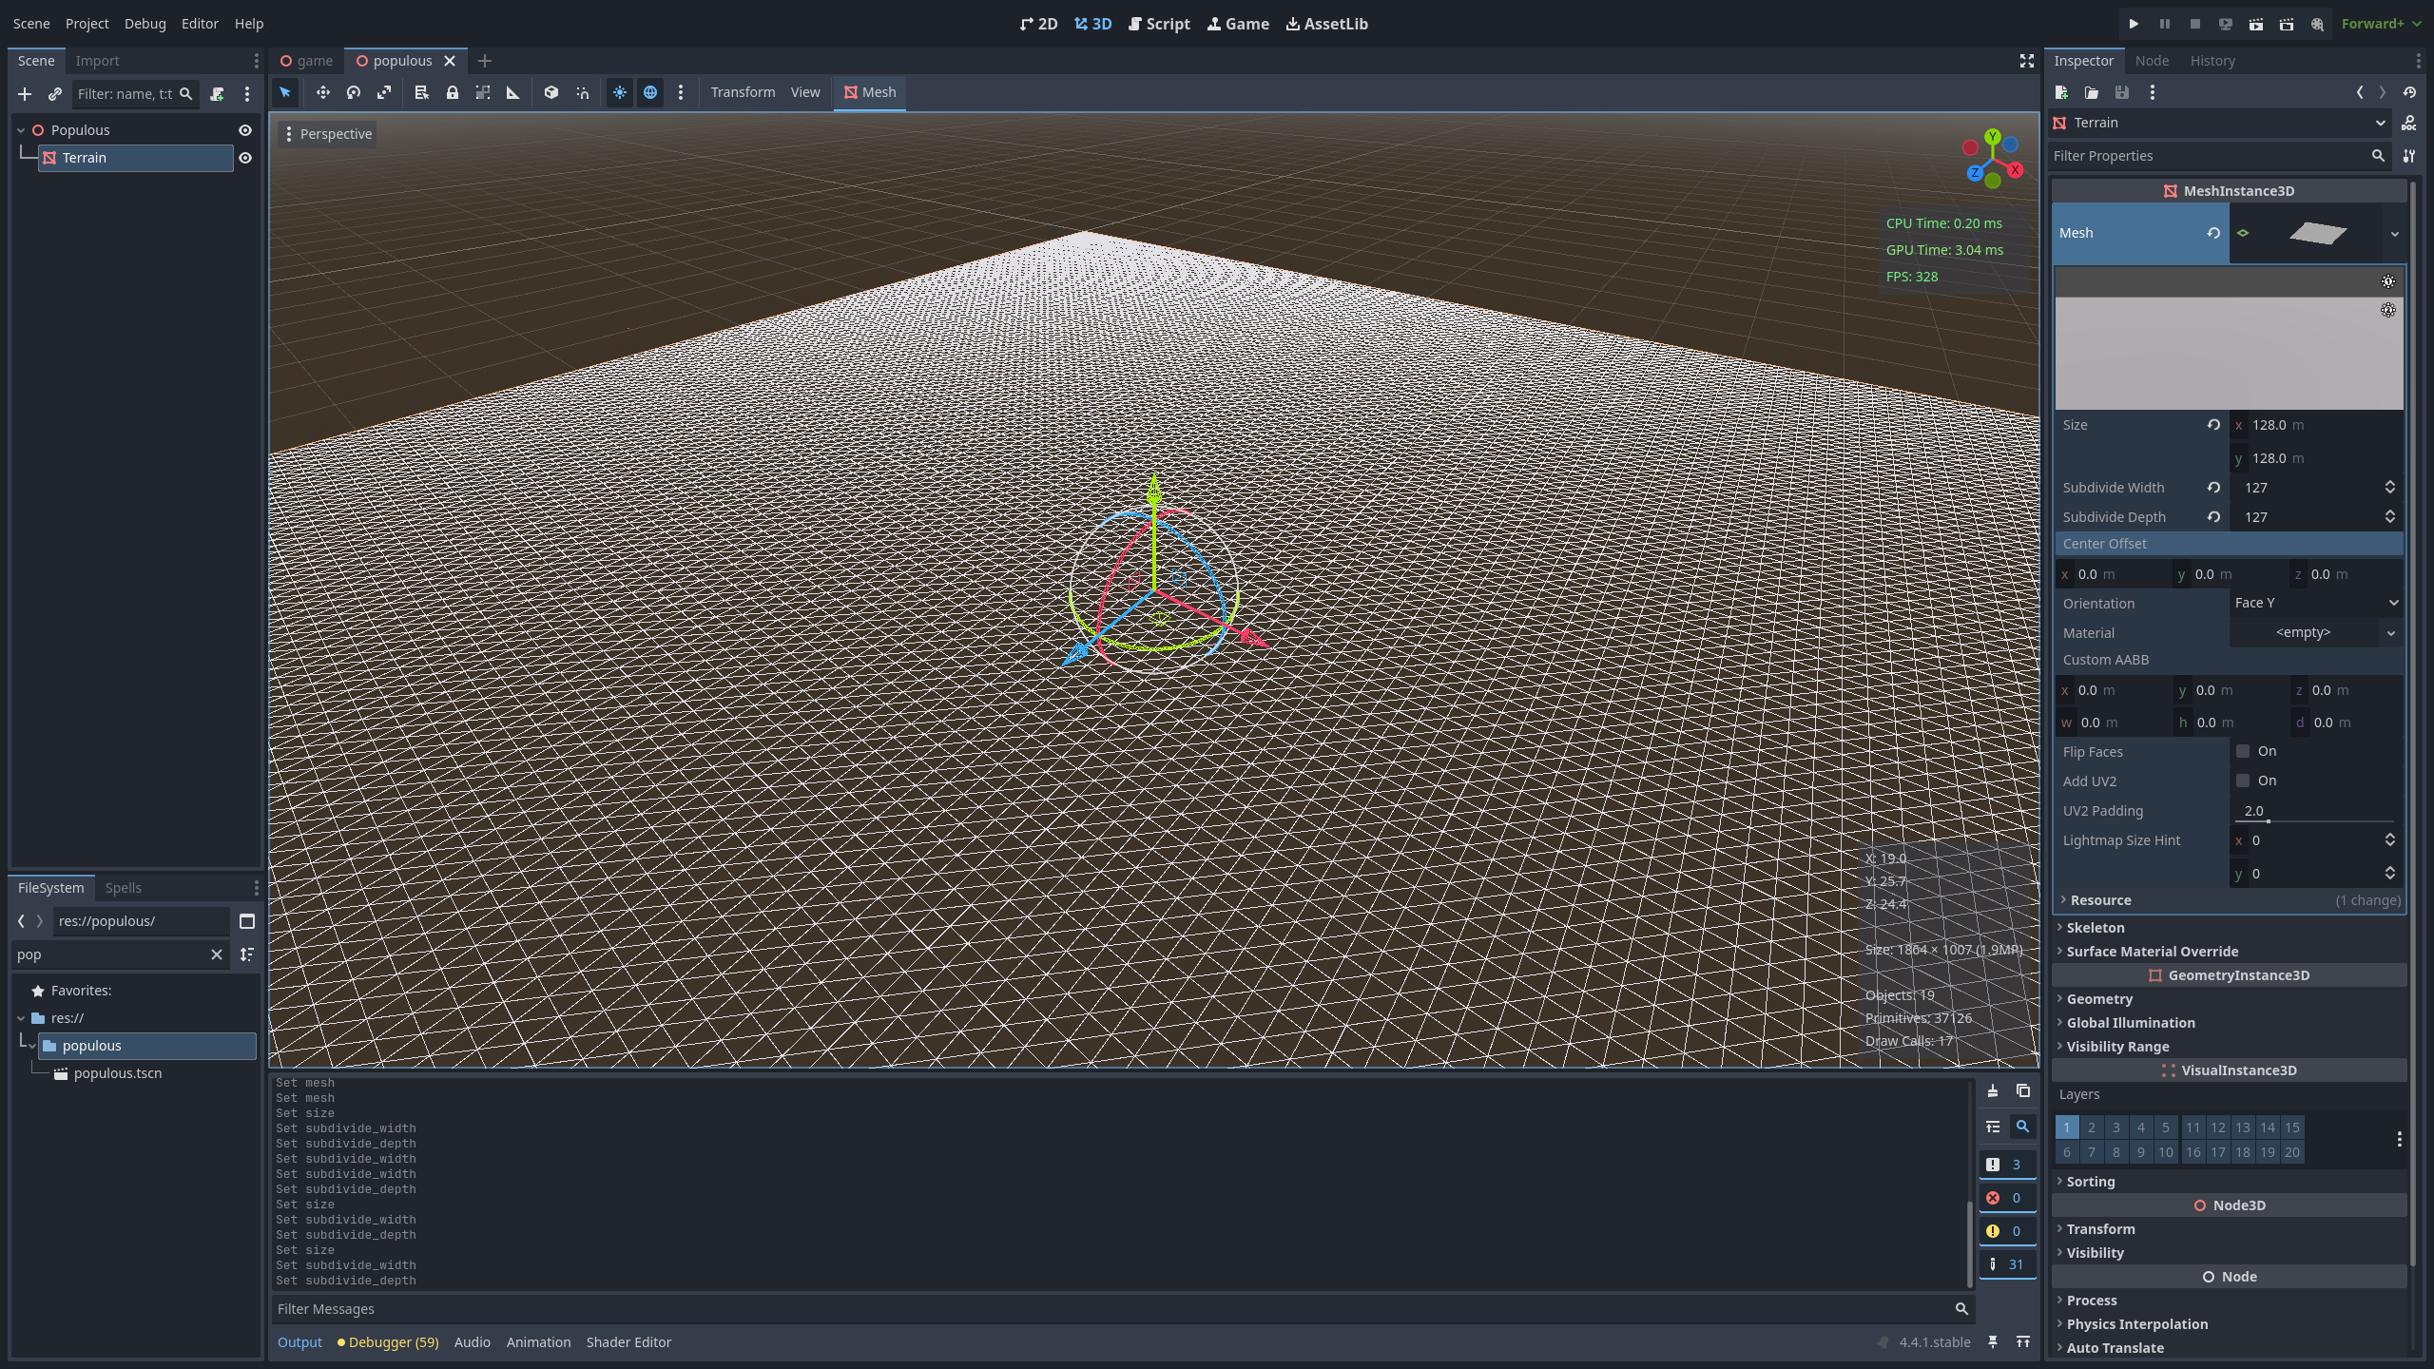Enable Add UV2 checkbox
2434x1369 pixels.
[x=2243, y=781]
